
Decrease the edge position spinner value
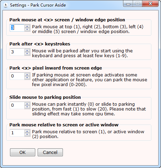tap(27, 29)
